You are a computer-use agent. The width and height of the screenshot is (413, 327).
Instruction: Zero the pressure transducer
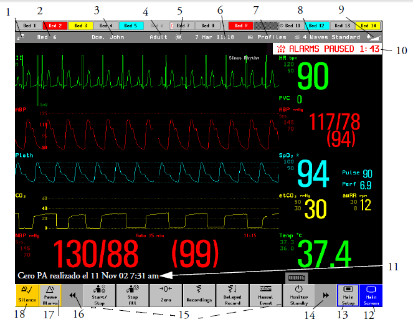[166, 295]
